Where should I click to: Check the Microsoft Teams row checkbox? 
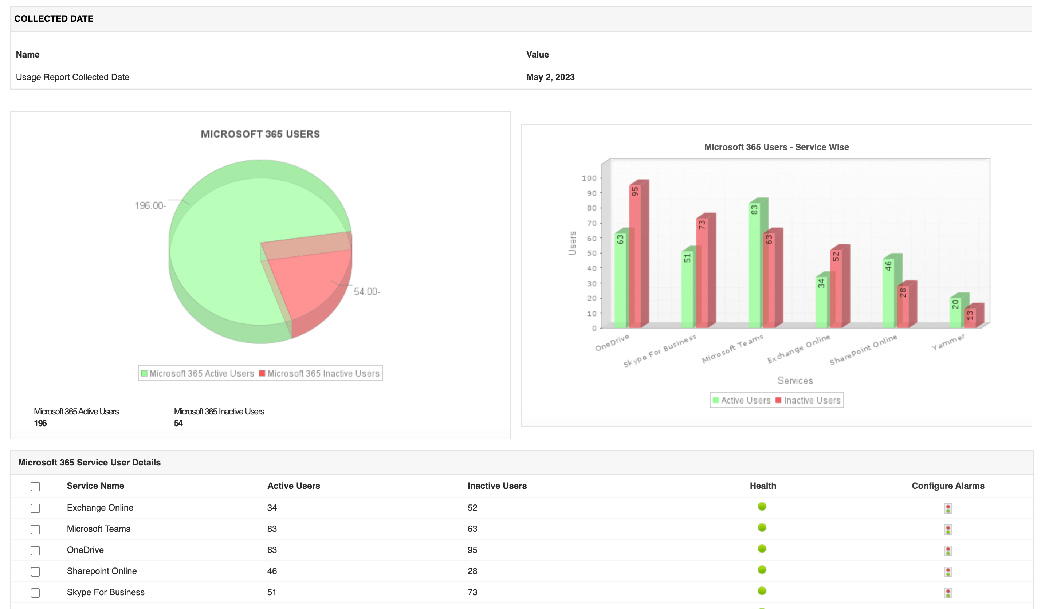click(x=36, y=529)
